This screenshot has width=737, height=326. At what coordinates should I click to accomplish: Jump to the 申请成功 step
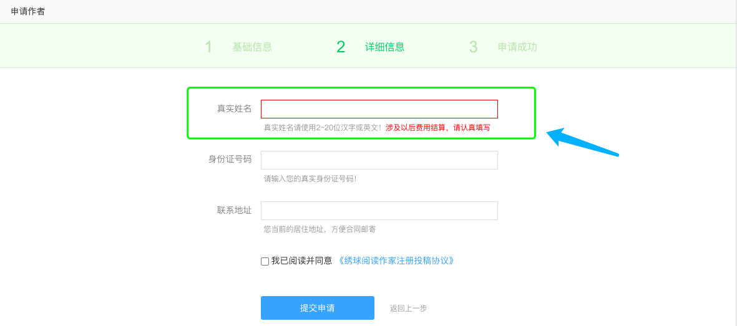pos(517,47)
